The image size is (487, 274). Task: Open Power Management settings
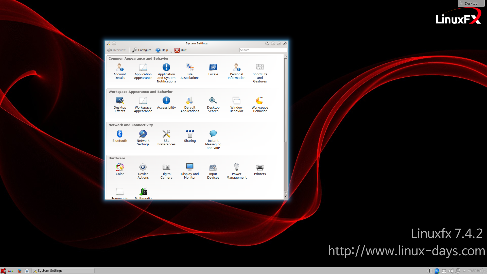(236, 171)
